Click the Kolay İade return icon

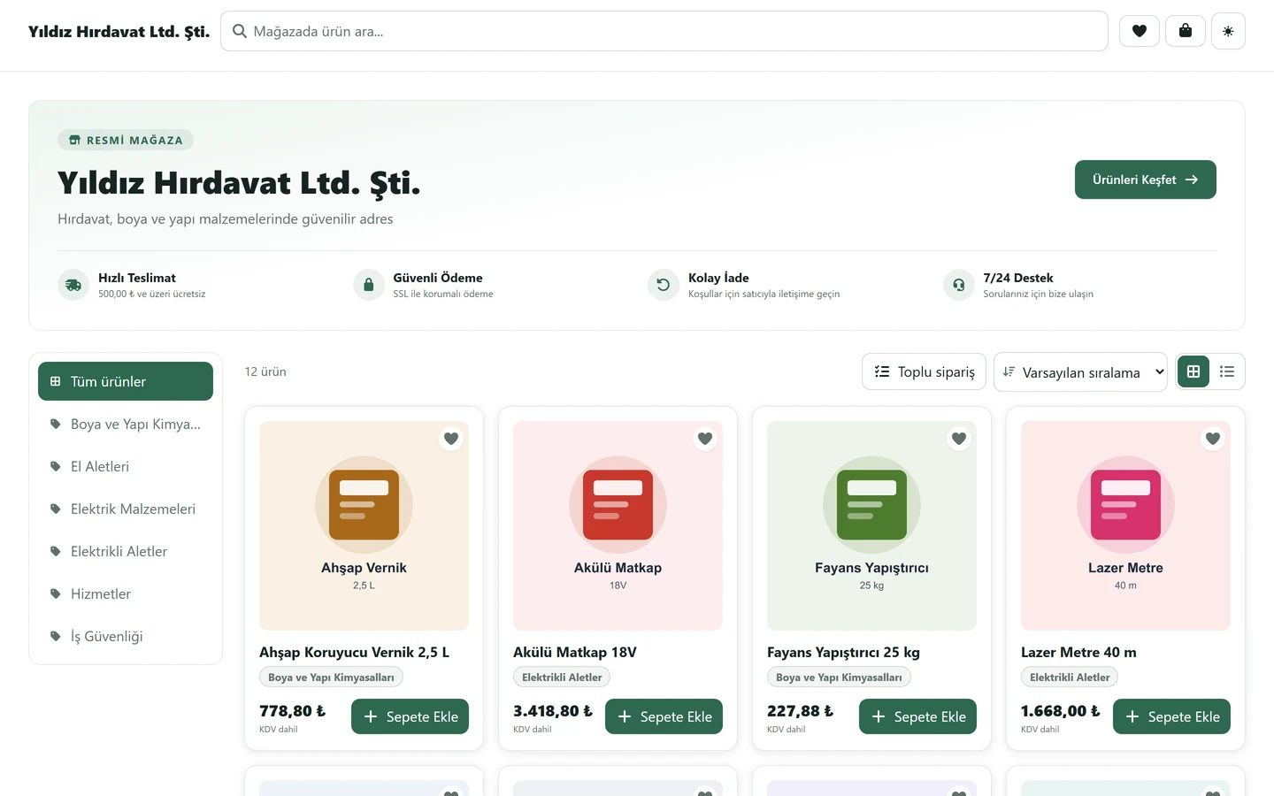click(664, 285)
